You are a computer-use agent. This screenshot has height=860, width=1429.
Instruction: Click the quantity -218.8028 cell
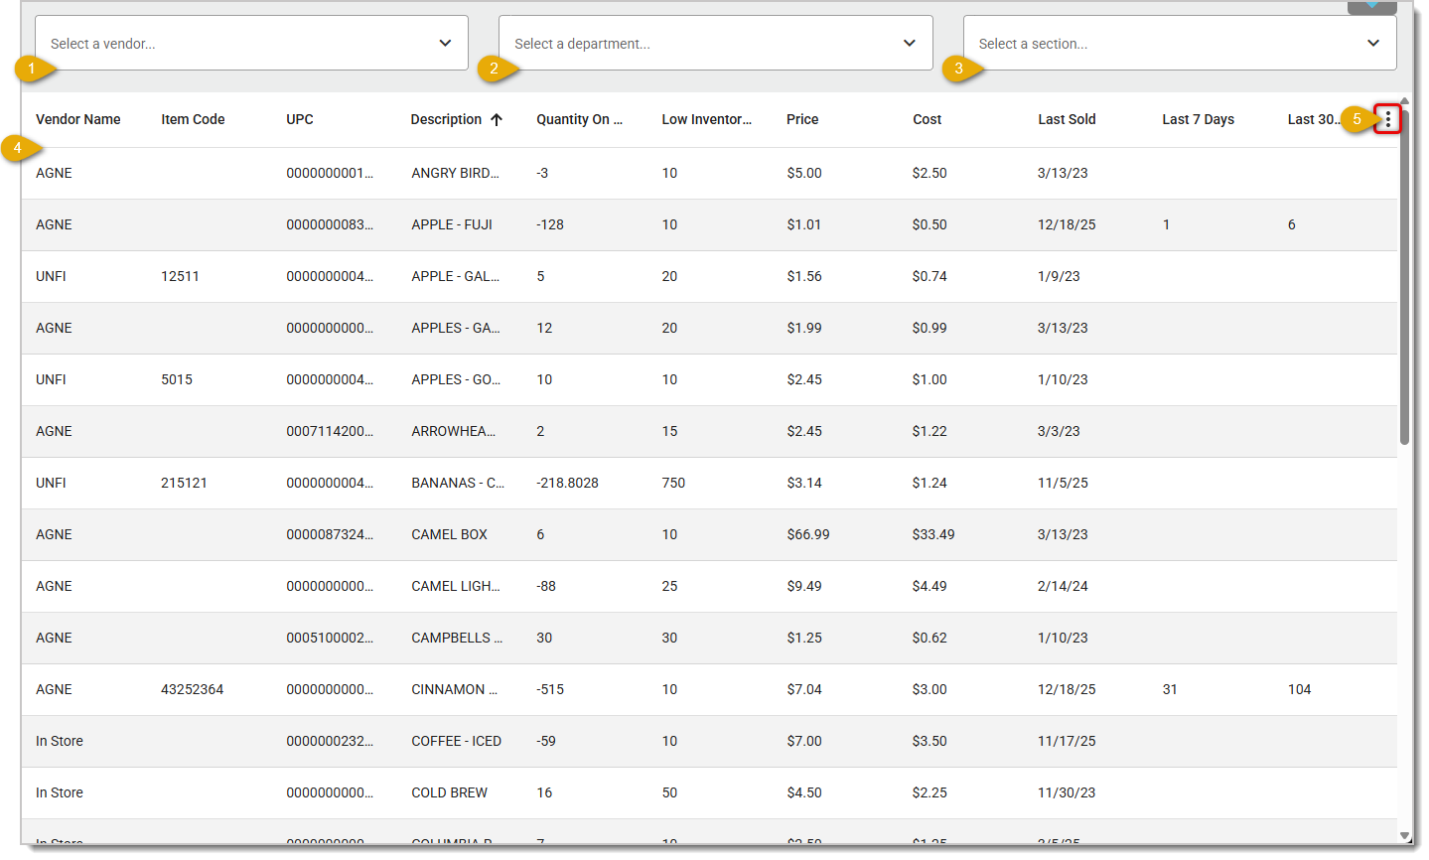[567, 483]
